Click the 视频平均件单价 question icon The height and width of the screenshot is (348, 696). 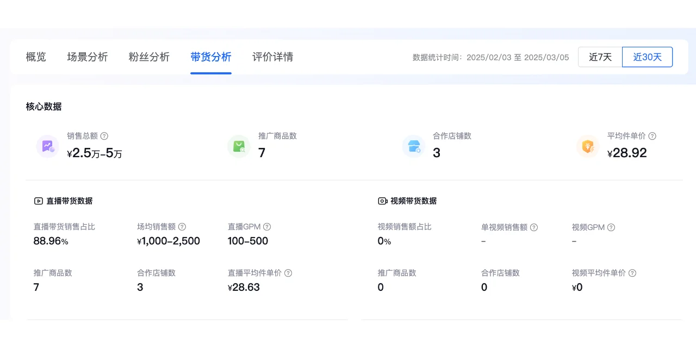click(x=632, y=273)
